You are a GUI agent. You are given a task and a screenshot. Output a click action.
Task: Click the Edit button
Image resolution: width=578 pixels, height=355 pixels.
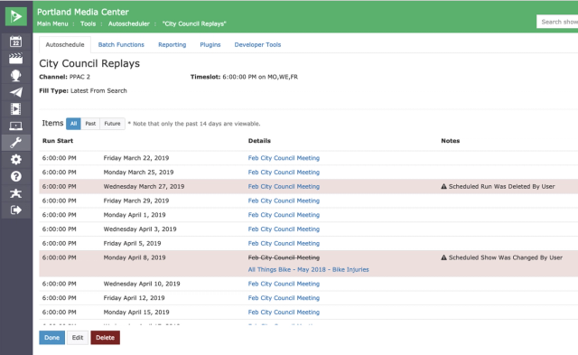click(78, 337)
